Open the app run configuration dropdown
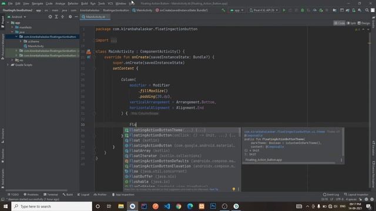 coord(237,11)
